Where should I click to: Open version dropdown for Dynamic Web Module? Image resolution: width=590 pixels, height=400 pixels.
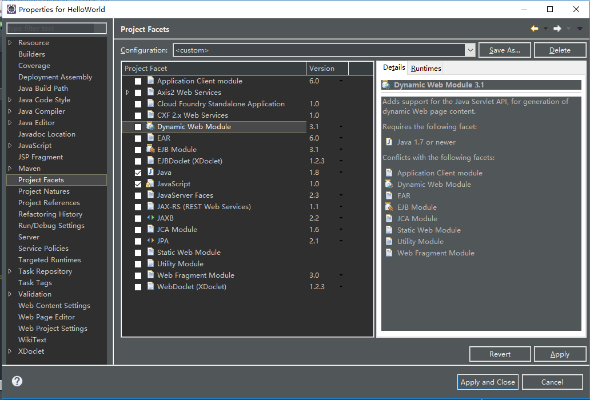[341, 127]
